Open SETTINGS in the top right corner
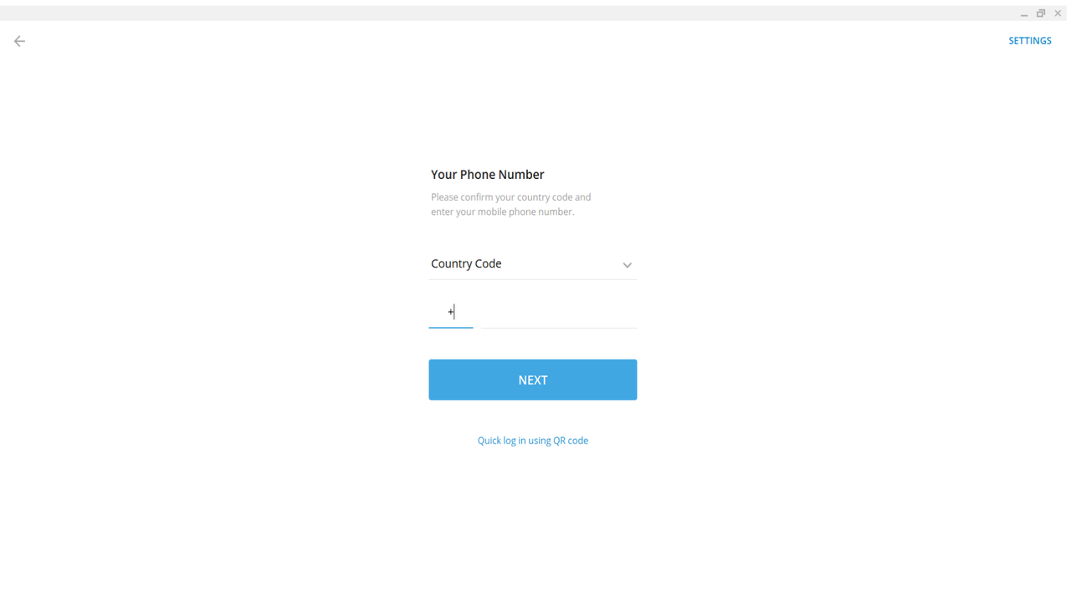1071x602 pixels. pos(1029,41)
